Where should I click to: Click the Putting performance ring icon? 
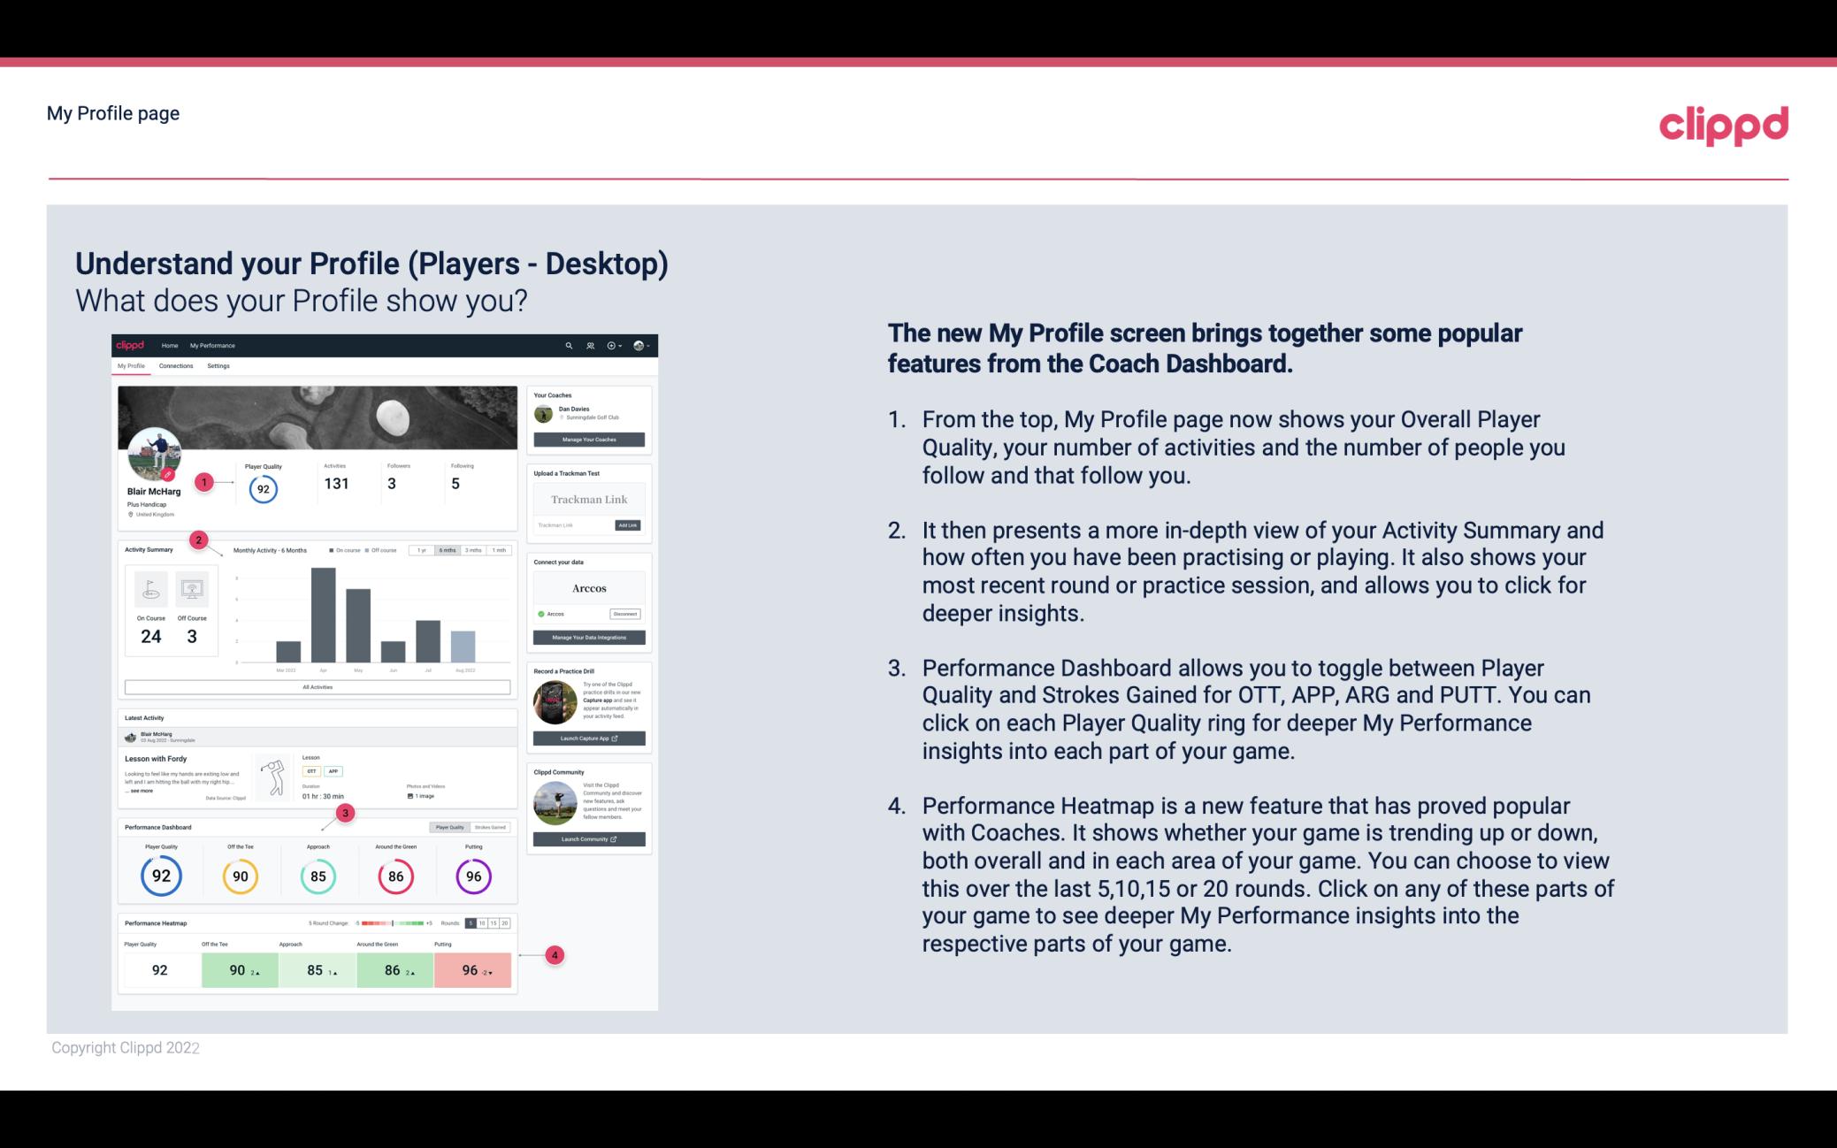[x=472, y=876]
